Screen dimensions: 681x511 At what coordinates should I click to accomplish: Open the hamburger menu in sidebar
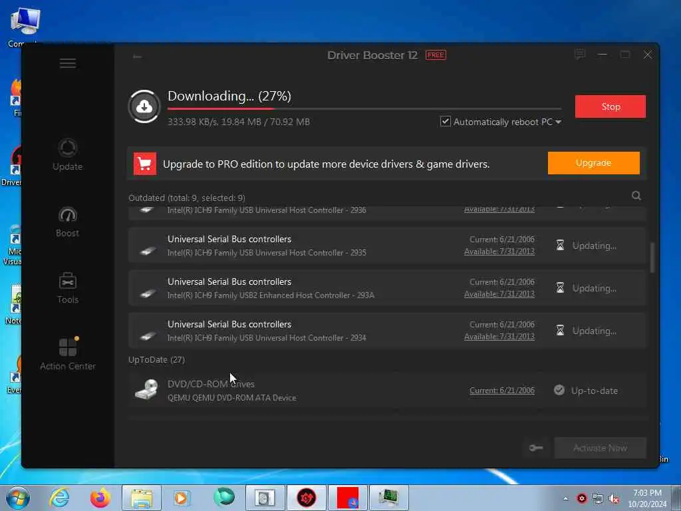pos(68,63)
